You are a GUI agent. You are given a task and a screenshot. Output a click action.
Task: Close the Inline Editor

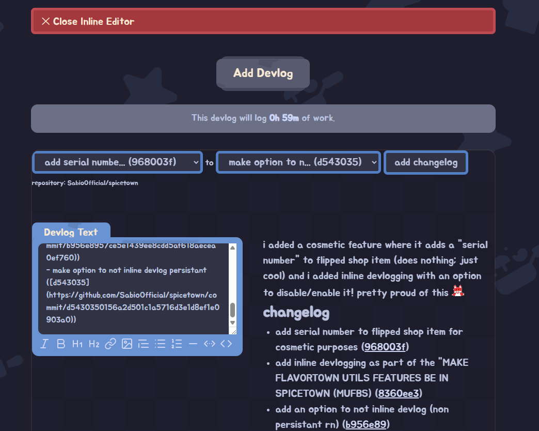coord(263,21)
